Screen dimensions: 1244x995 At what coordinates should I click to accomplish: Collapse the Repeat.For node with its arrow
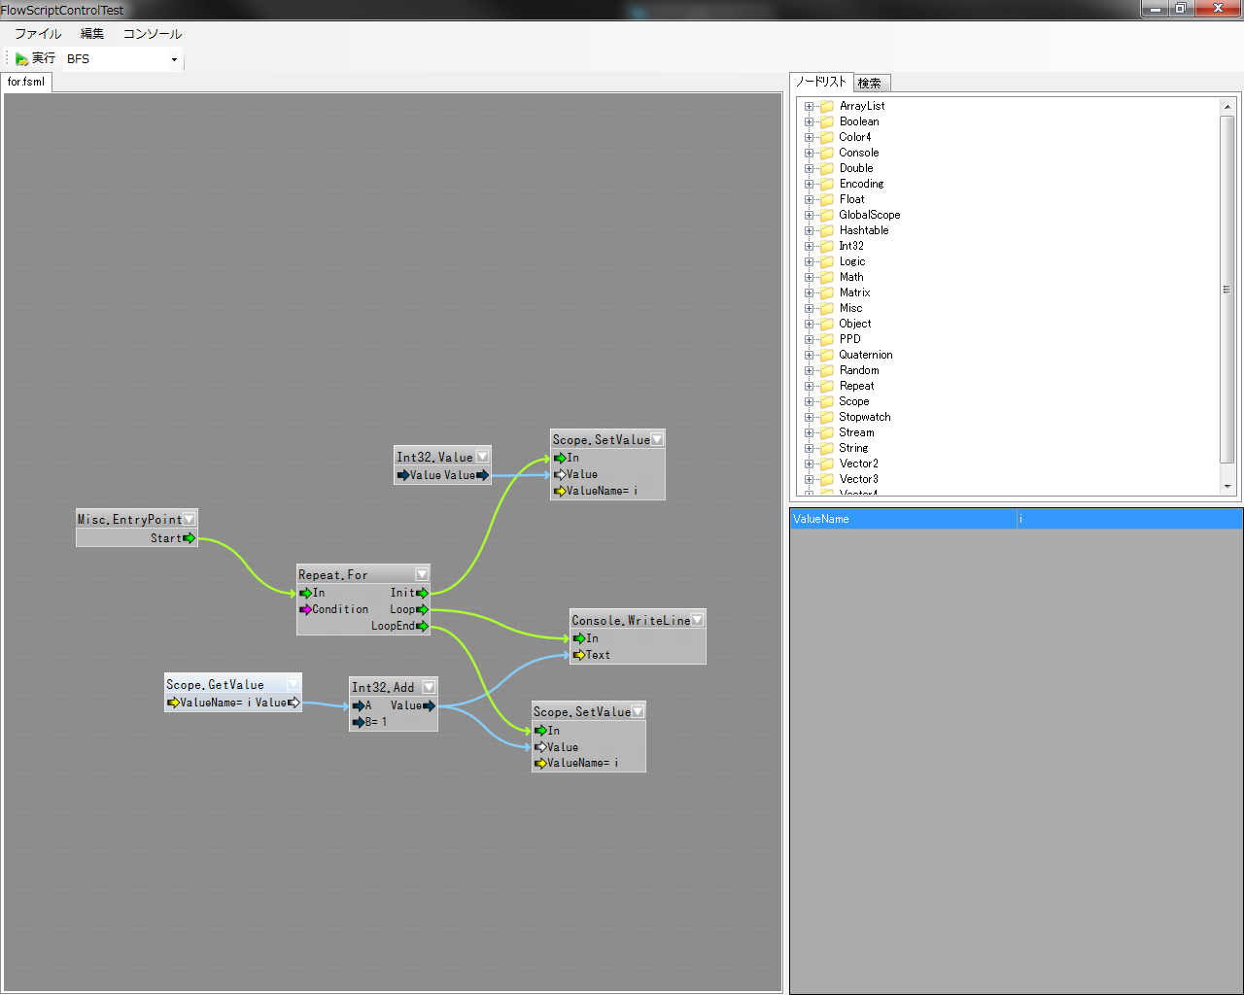[x=422, y=575]
